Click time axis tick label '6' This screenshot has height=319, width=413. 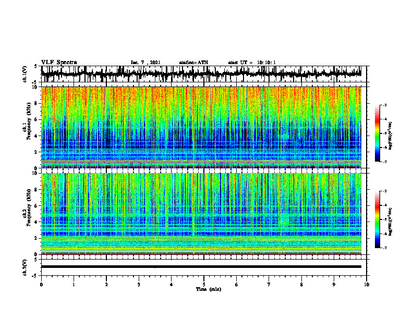click(x=237, y=285)
